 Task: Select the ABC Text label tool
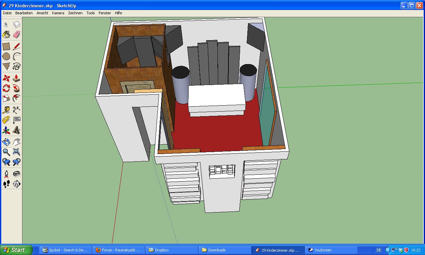click(x=17, y=120)
